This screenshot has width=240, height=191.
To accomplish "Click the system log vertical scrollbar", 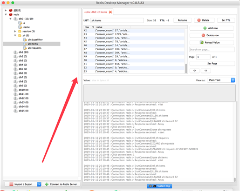I will pyautogui.click(x=235, y=180).
